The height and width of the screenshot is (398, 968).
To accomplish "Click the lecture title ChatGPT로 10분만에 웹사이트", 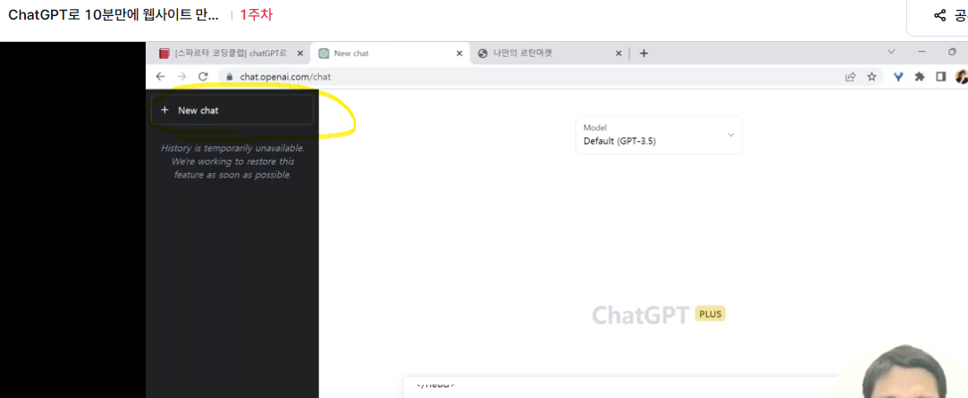I will click(x=113, y=15).
